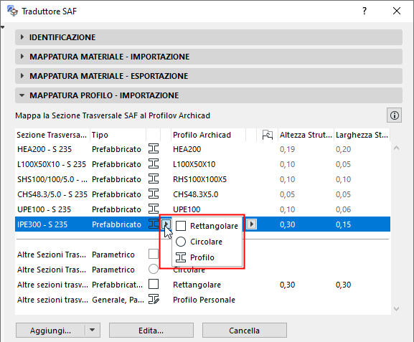Click the CHS48.3X5.0 profile cell
This screenshot has width=414, height=342.
tap(196, 194)
